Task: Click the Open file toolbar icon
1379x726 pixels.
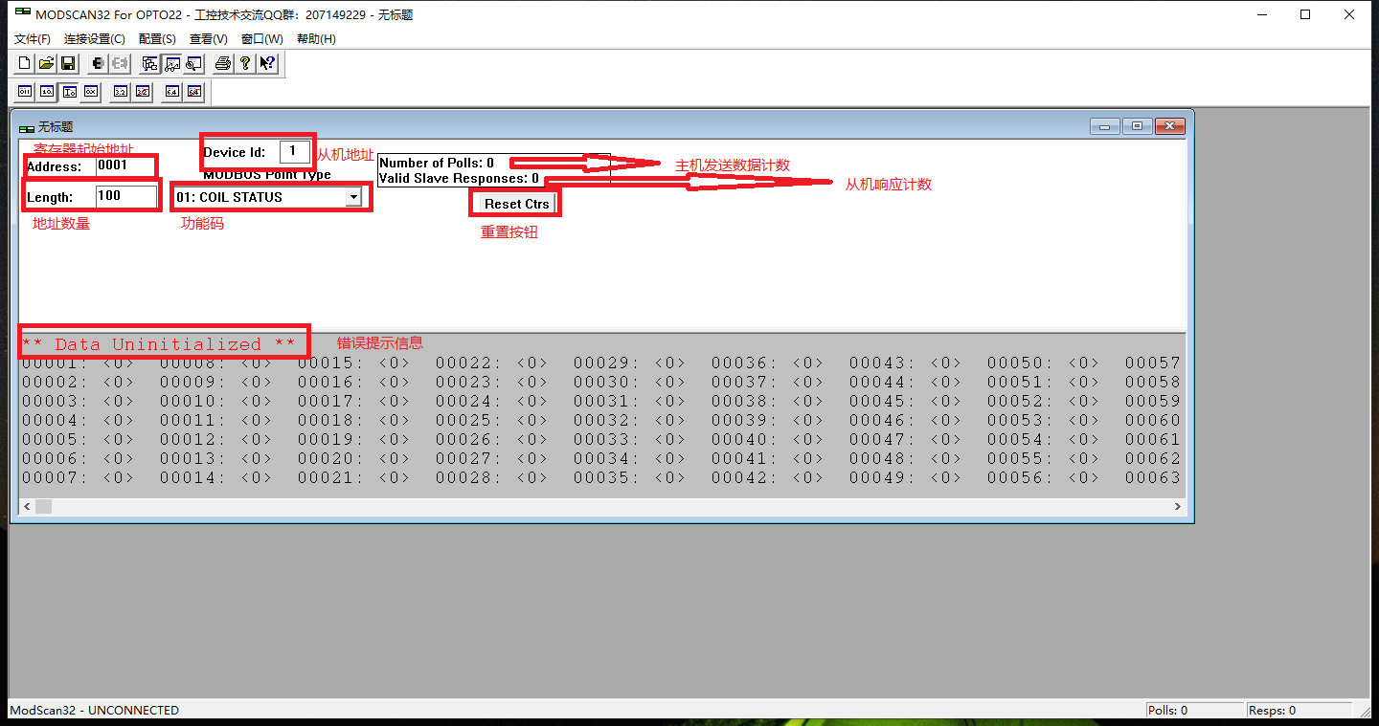Action: click(45, 63)
